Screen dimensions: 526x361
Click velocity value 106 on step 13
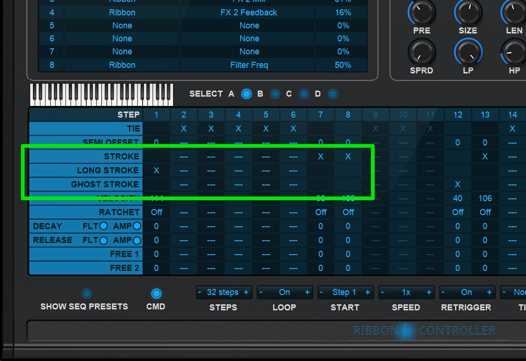[x=485, y=198]
